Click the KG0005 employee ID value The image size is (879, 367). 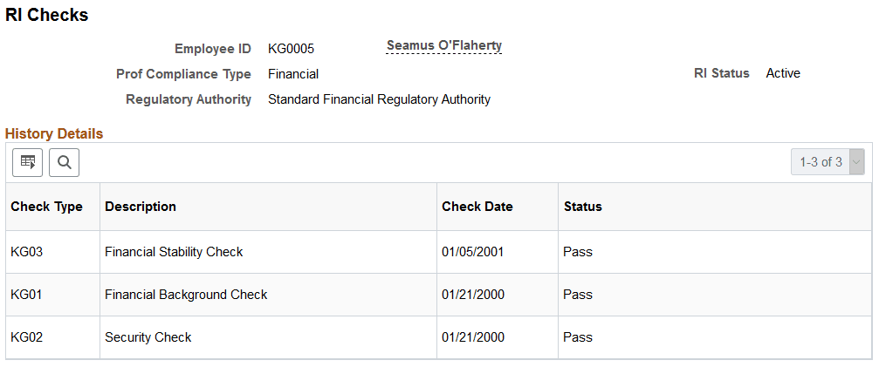(291, 49)
